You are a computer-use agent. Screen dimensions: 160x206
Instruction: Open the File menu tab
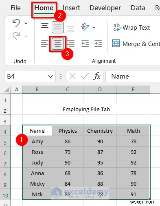click(x=15, y=8)
